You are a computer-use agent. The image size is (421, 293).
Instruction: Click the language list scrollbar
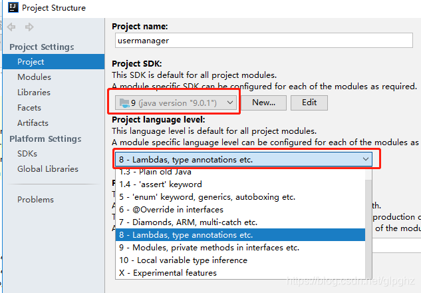[368, 228]
